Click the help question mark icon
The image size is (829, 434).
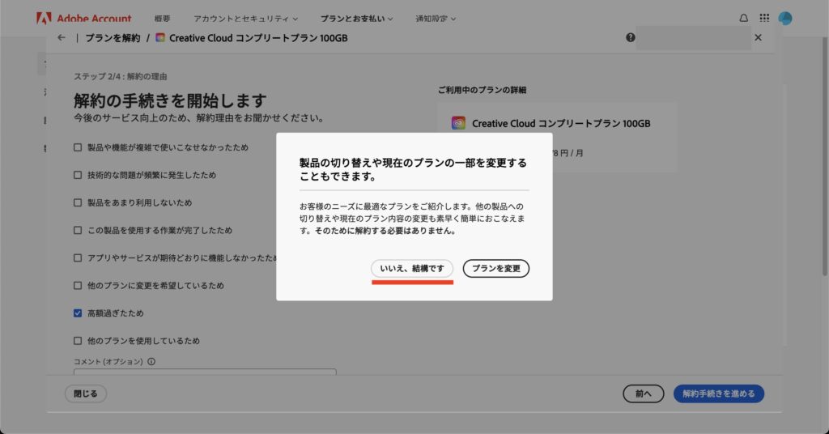click(x=630, y=37)
